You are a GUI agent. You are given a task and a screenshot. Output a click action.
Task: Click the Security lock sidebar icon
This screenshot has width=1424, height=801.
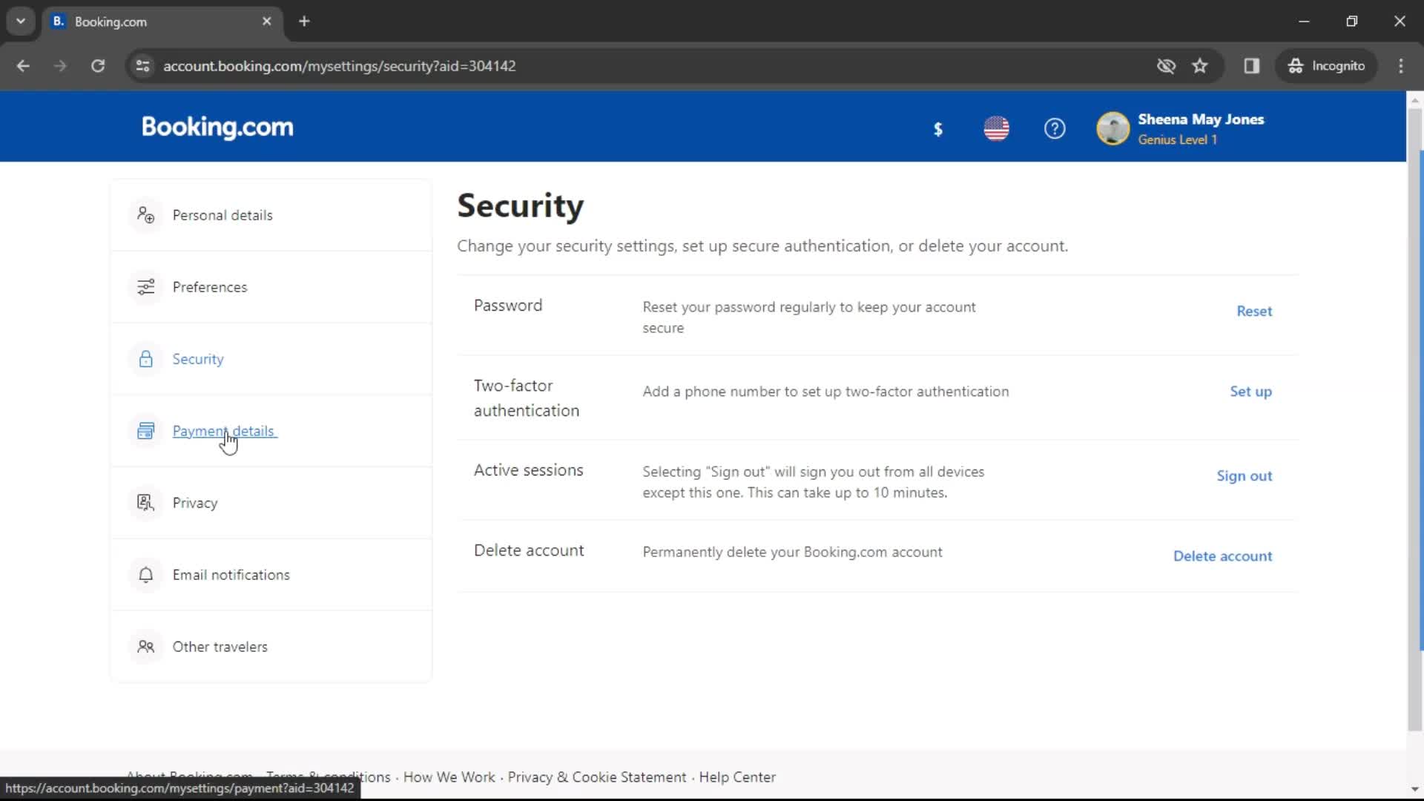pos(145,359)
